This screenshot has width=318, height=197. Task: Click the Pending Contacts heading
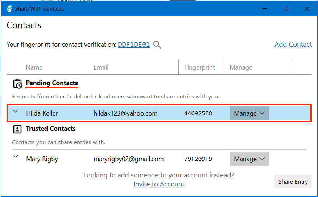(x=52, y=83)
